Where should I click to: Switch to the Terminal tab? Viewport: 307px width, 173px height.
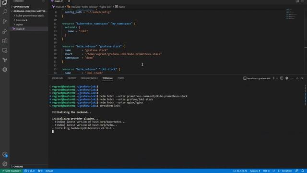click(x=107, y=78)
